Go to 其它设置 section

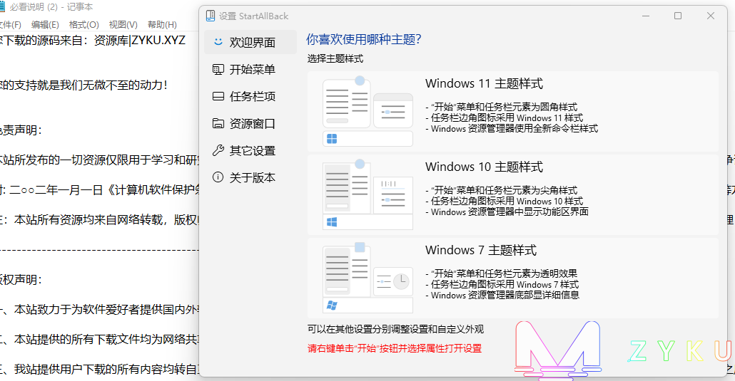click(250, 151)
